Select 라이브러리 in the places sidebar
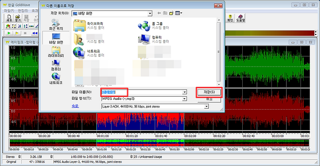The height and width of the screenshot is (166, 320). (56, 51)
